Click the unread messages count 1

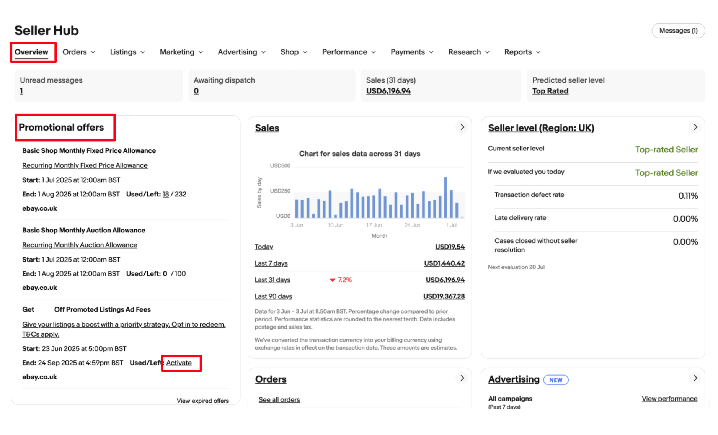21,91
